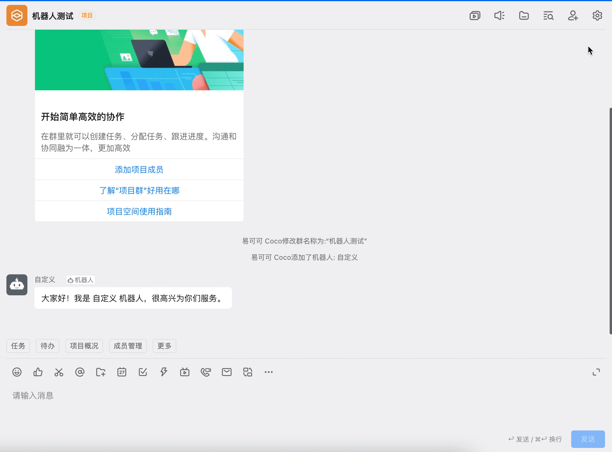Expand more tools via the ellipsis icon
The width and height of the screenshot is (612, 452).
point(268,372)
